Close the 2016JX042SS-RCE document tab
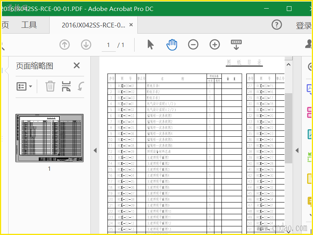This screenshot has height=235, width=313. coord(131,25)
